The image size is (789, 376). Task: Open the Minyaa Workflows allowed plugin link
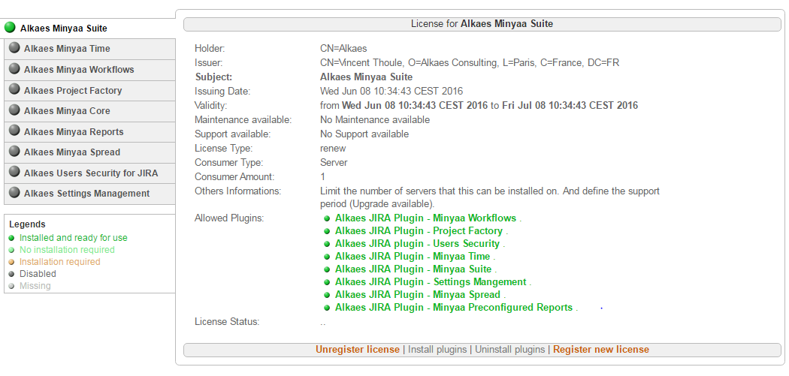tap(425, 218)
